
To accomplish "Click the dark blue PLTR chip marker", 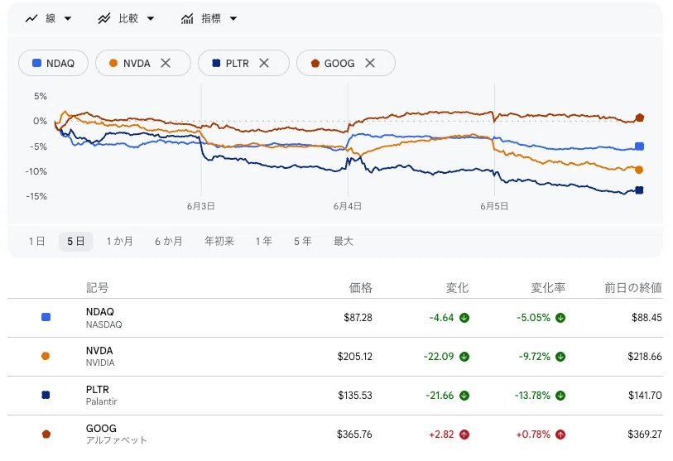I will 216,63.
